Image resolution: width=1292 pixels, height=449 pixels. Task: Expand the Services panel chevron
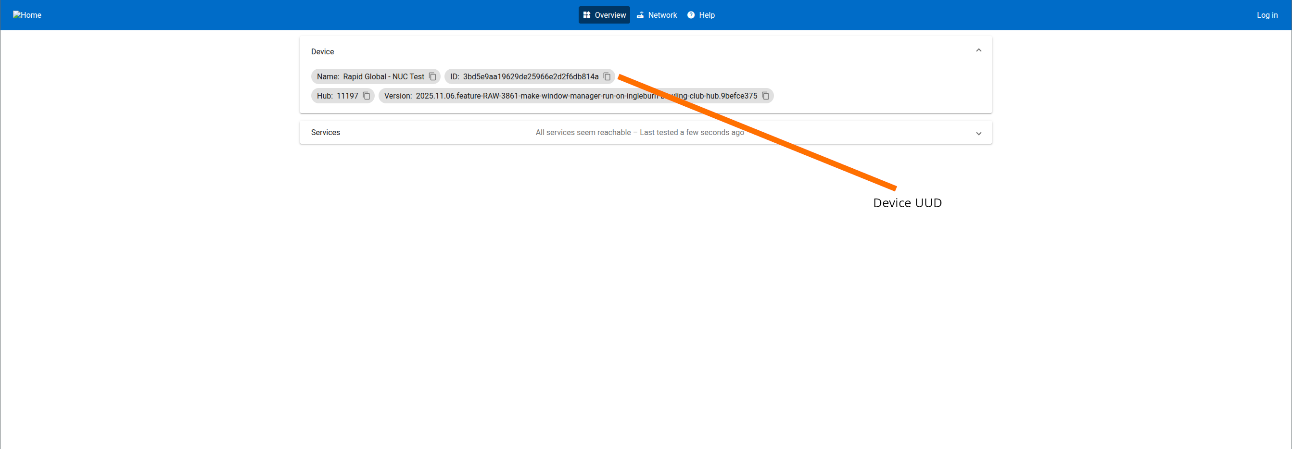point(978,133)
